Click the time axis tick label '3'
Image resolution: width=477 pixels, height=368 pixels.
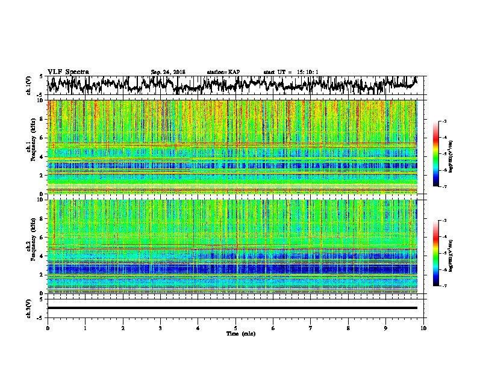click(x=160, y=328)
